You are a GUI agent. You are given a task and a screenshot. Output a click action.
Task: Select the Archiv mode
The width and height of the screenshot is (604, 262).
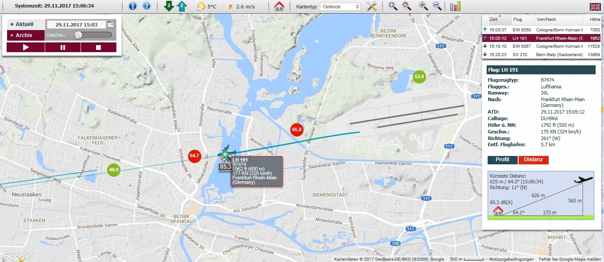tap(26, 35)
